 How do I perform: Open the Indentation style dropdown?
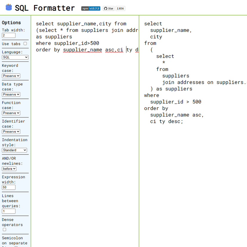click(x=14, y=150)
